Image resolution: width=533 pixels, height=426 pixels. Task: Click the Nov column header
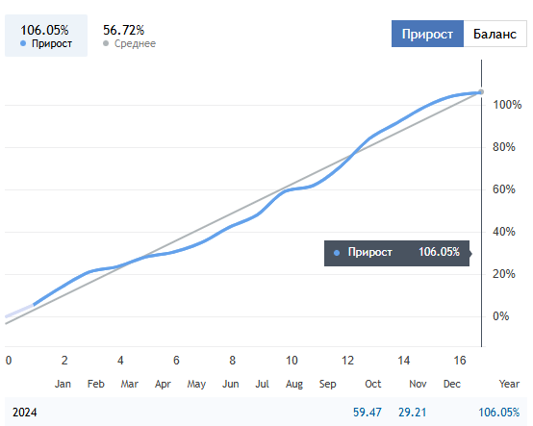coord(418,384)
